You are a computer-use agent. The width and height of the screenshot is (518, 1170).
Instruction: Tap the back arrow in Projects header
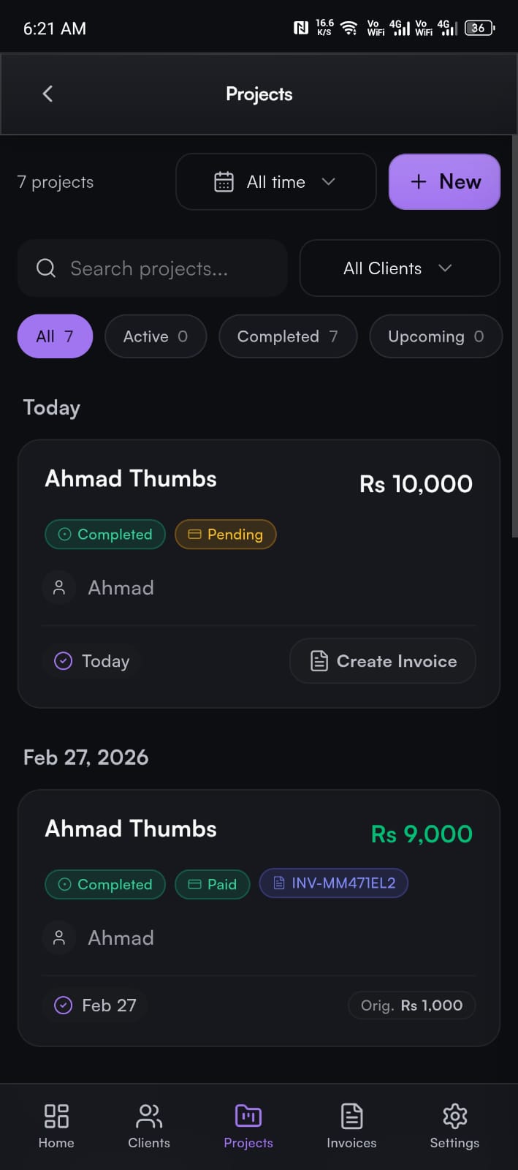point(47,94)
